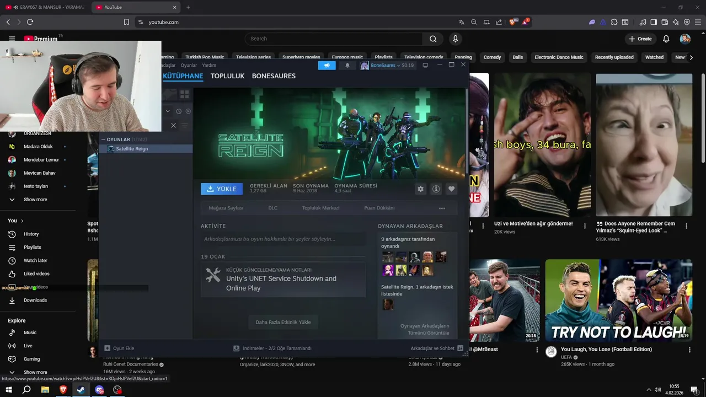The width and height of the screenshot is (706, 397).
Task: Expand Show more under subscriptions list
Action: tap(35, 200)
